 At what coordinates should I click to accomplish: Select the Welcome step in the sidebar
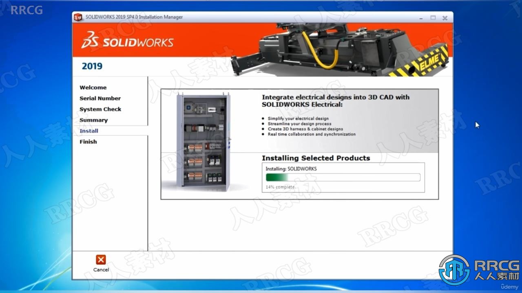(x=93, y=87)
